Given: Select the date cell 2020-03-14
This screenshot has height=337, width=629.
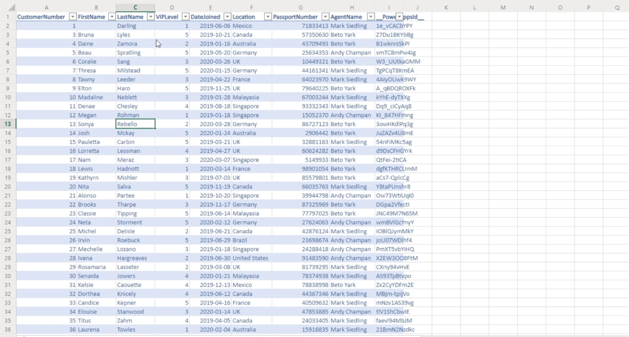Looking at the screenshot, I should [x=210, y=169].
